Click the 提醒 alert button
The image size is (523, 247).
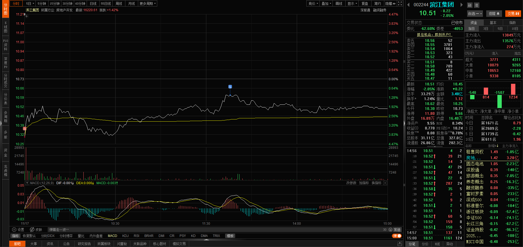pyautogui.click(x=494, y=14)
